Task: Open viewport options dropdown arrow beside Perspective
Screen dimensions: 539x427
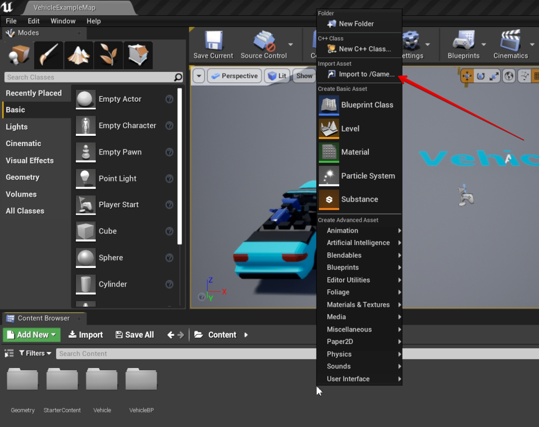Action: point(199,76)
